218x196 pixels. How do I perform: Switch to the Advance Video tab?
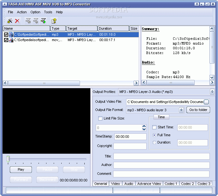(x=149, y=184)
